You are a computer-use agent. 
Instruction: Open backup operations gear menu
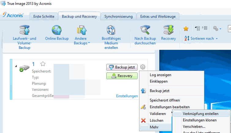(x=142, y=67)
